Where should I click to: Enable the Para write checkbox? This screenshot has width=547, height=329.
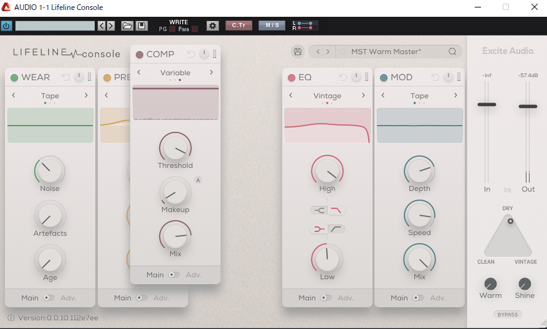tap(194, 29)
